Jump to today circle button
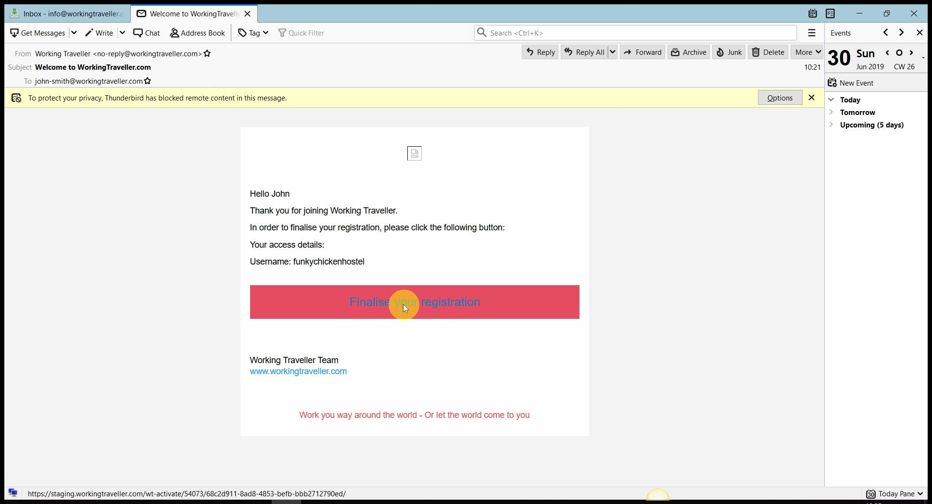 point(899,53)
